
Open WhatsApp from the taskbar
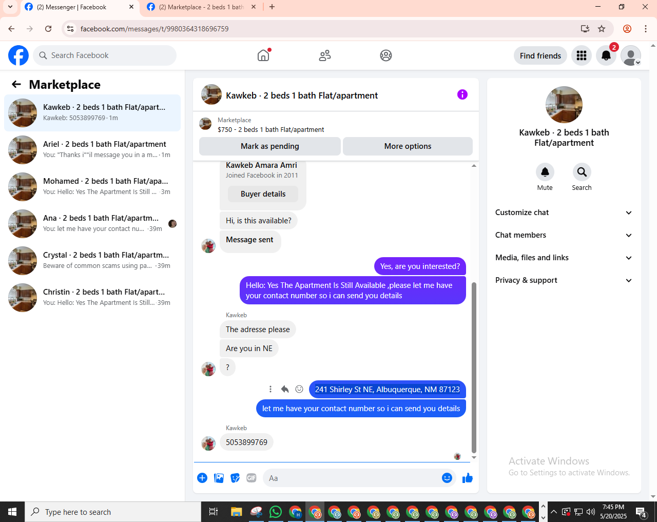tap(276, 512)
